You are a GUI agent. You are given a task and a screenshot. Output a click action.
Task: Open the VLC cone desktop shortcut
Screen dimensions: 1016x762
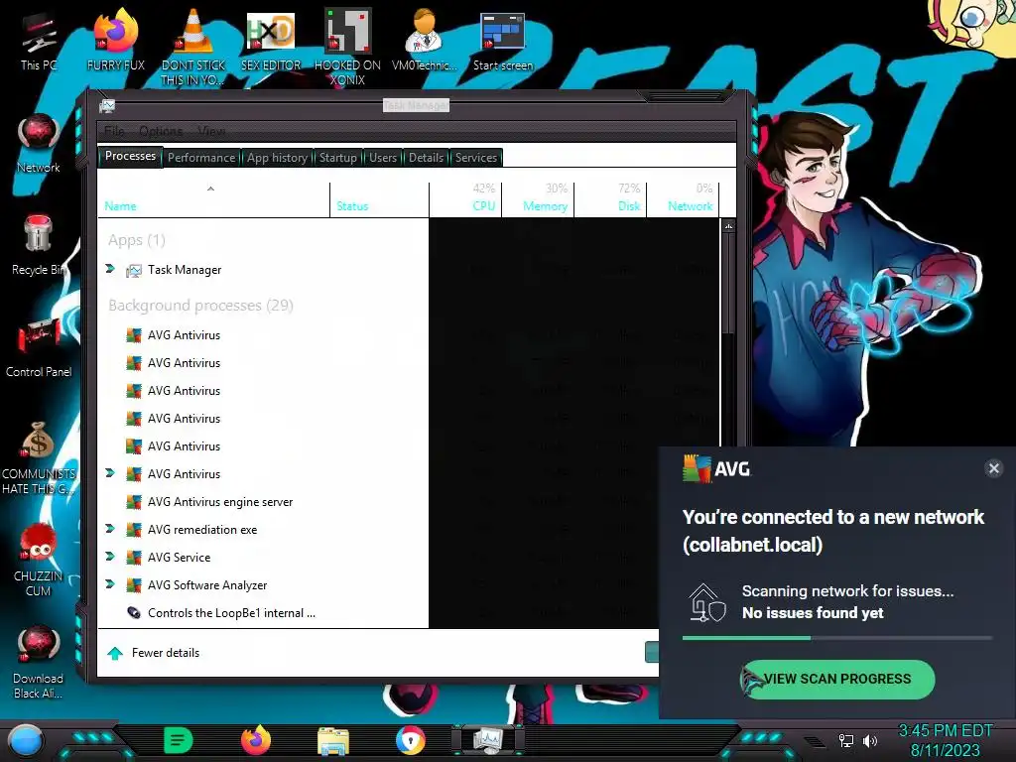[x=193, y=47]
